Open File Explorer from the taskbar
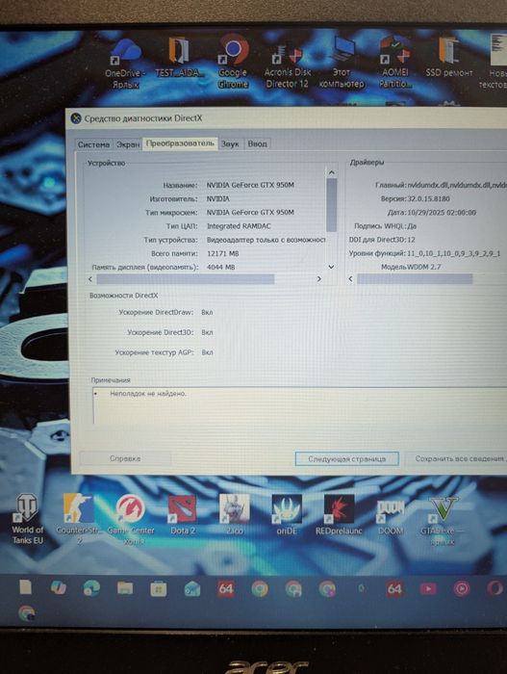Screen dimensions: 507x674 (125, 588)
